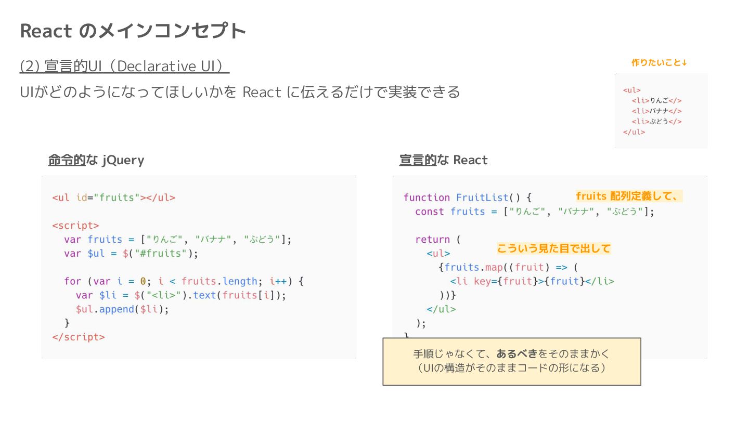Click the line 'var $li = $("<li>").text(fruits[i]);'
The width and height of the screenshot is (749, 421).
[x=181, y=295]
